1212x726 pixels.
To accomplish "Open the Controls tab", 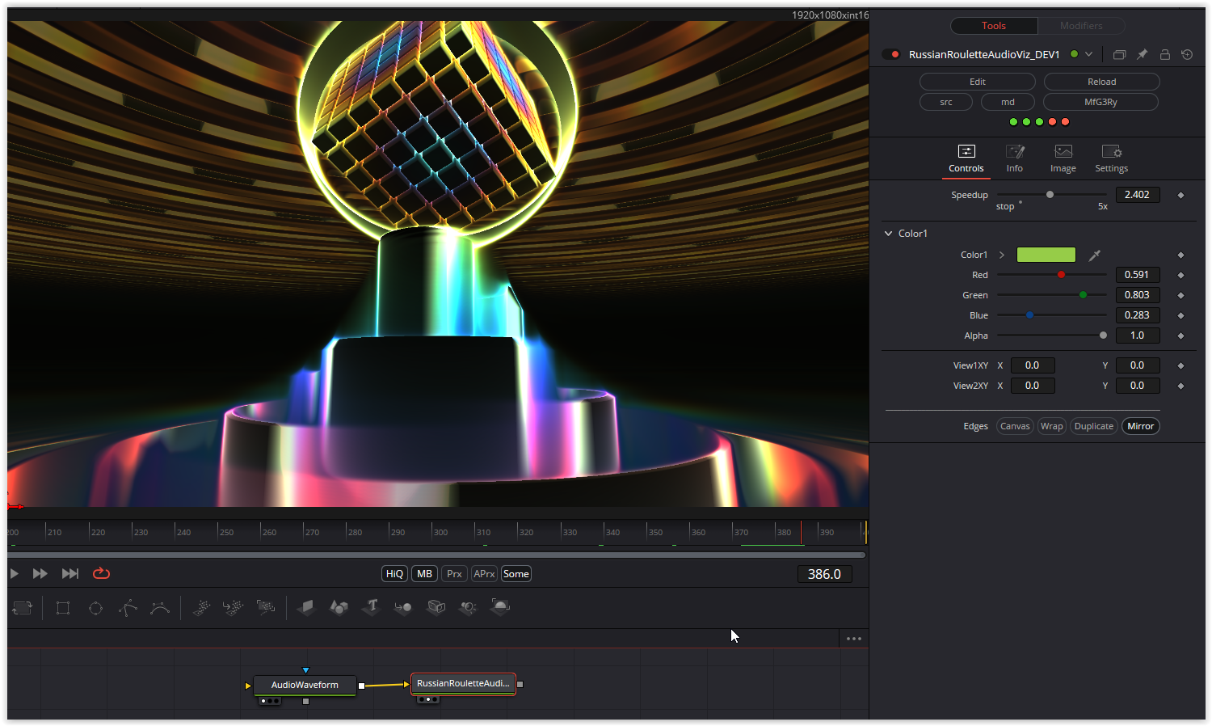I will [966, 159].
